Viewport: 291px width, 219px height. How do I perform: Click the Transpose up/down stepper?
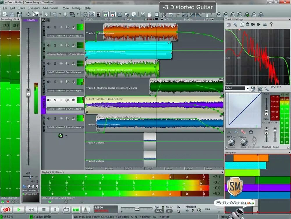193,210
